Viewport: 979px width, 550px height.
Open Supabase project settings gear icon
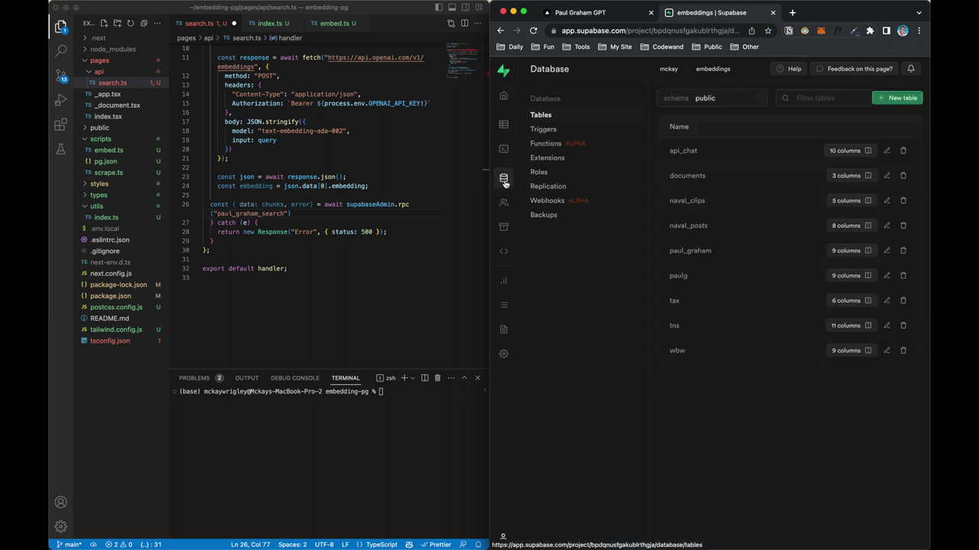[x=503, y=354]
